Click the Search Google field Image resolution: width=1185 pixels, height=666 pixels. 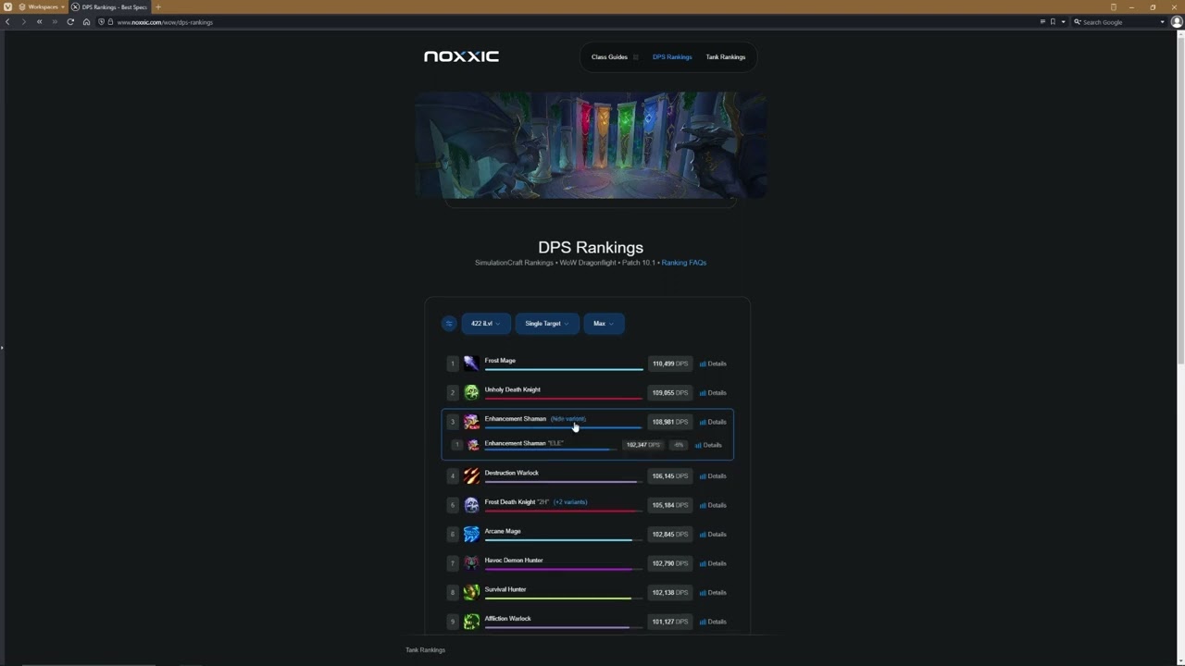(x=1120, y=21)
